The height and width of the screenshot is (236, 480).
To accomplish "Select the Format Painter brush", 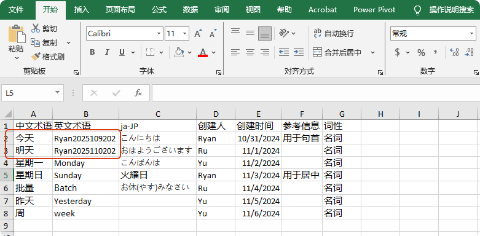I will coord(36,57).
